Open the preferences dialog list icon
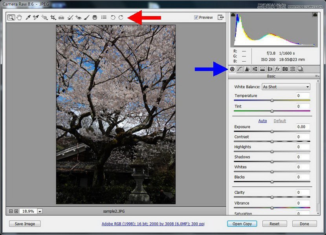Image resolution: width=326 pixels, height=235 pixels. click(104, 17)
